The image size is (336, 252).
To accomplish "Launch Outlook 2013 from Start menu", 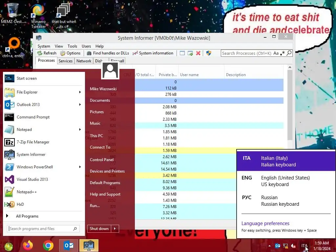I will (x=41, y=105).
